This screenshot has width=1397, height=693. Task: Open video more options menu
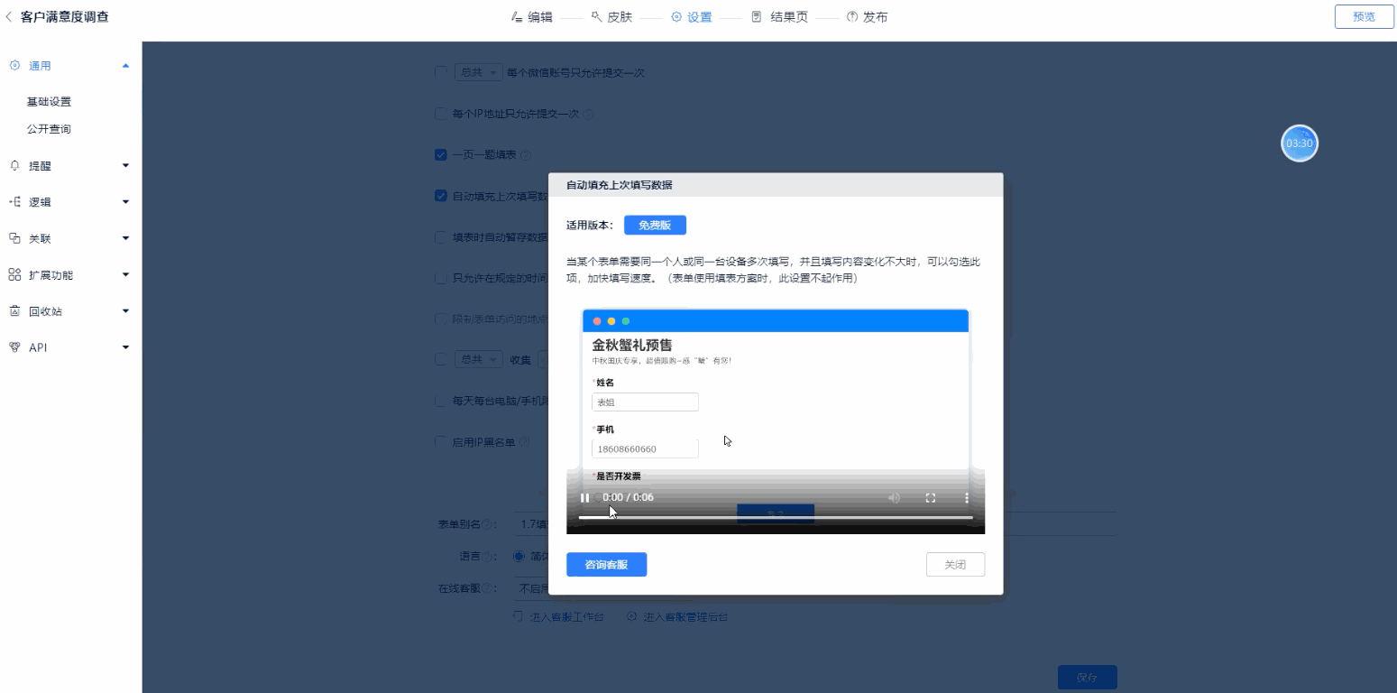point(967,498)
